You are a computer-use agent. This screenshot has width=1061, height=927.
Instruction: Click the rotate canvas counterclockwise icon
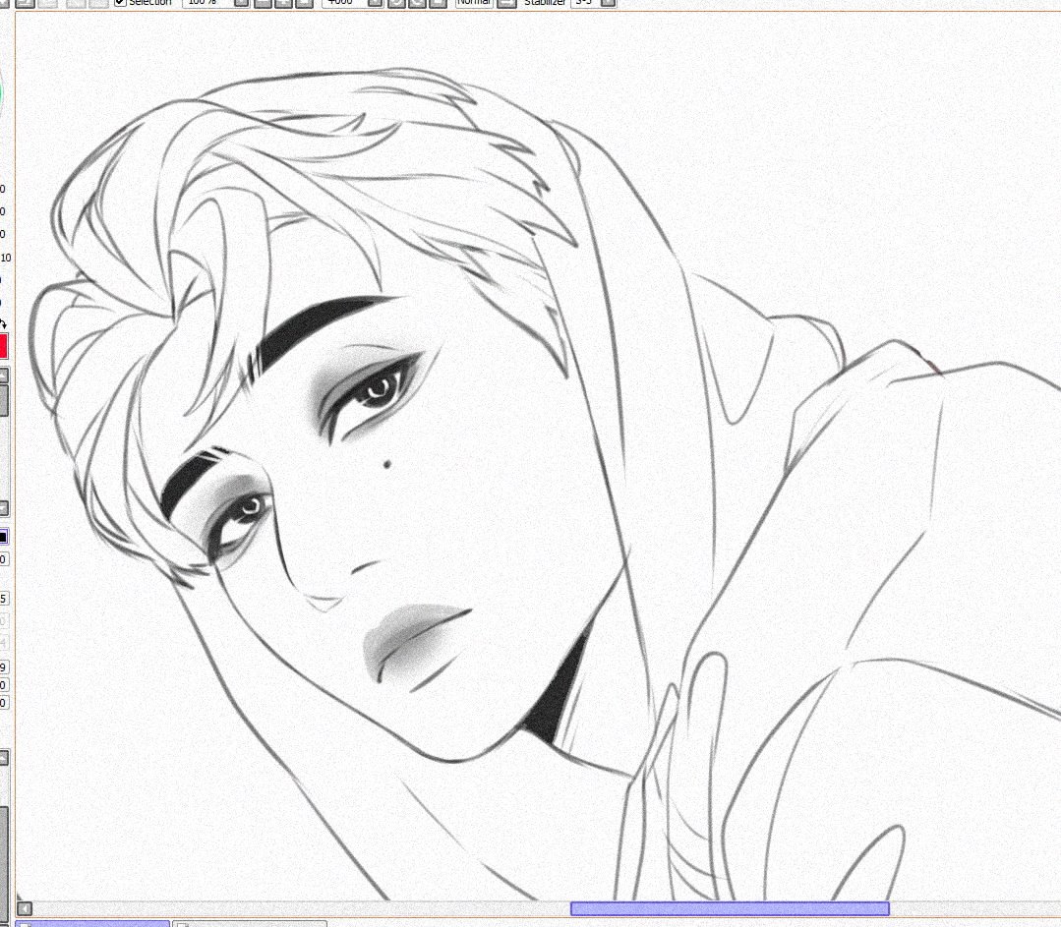pyautogui.click(x=396, y=3)
